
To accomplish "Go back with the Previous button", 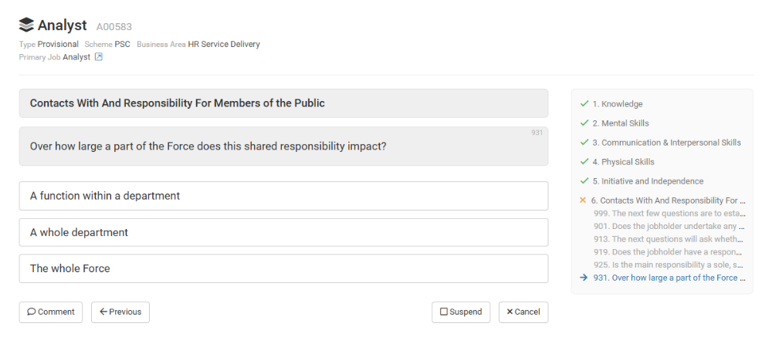I will [120, 312].
